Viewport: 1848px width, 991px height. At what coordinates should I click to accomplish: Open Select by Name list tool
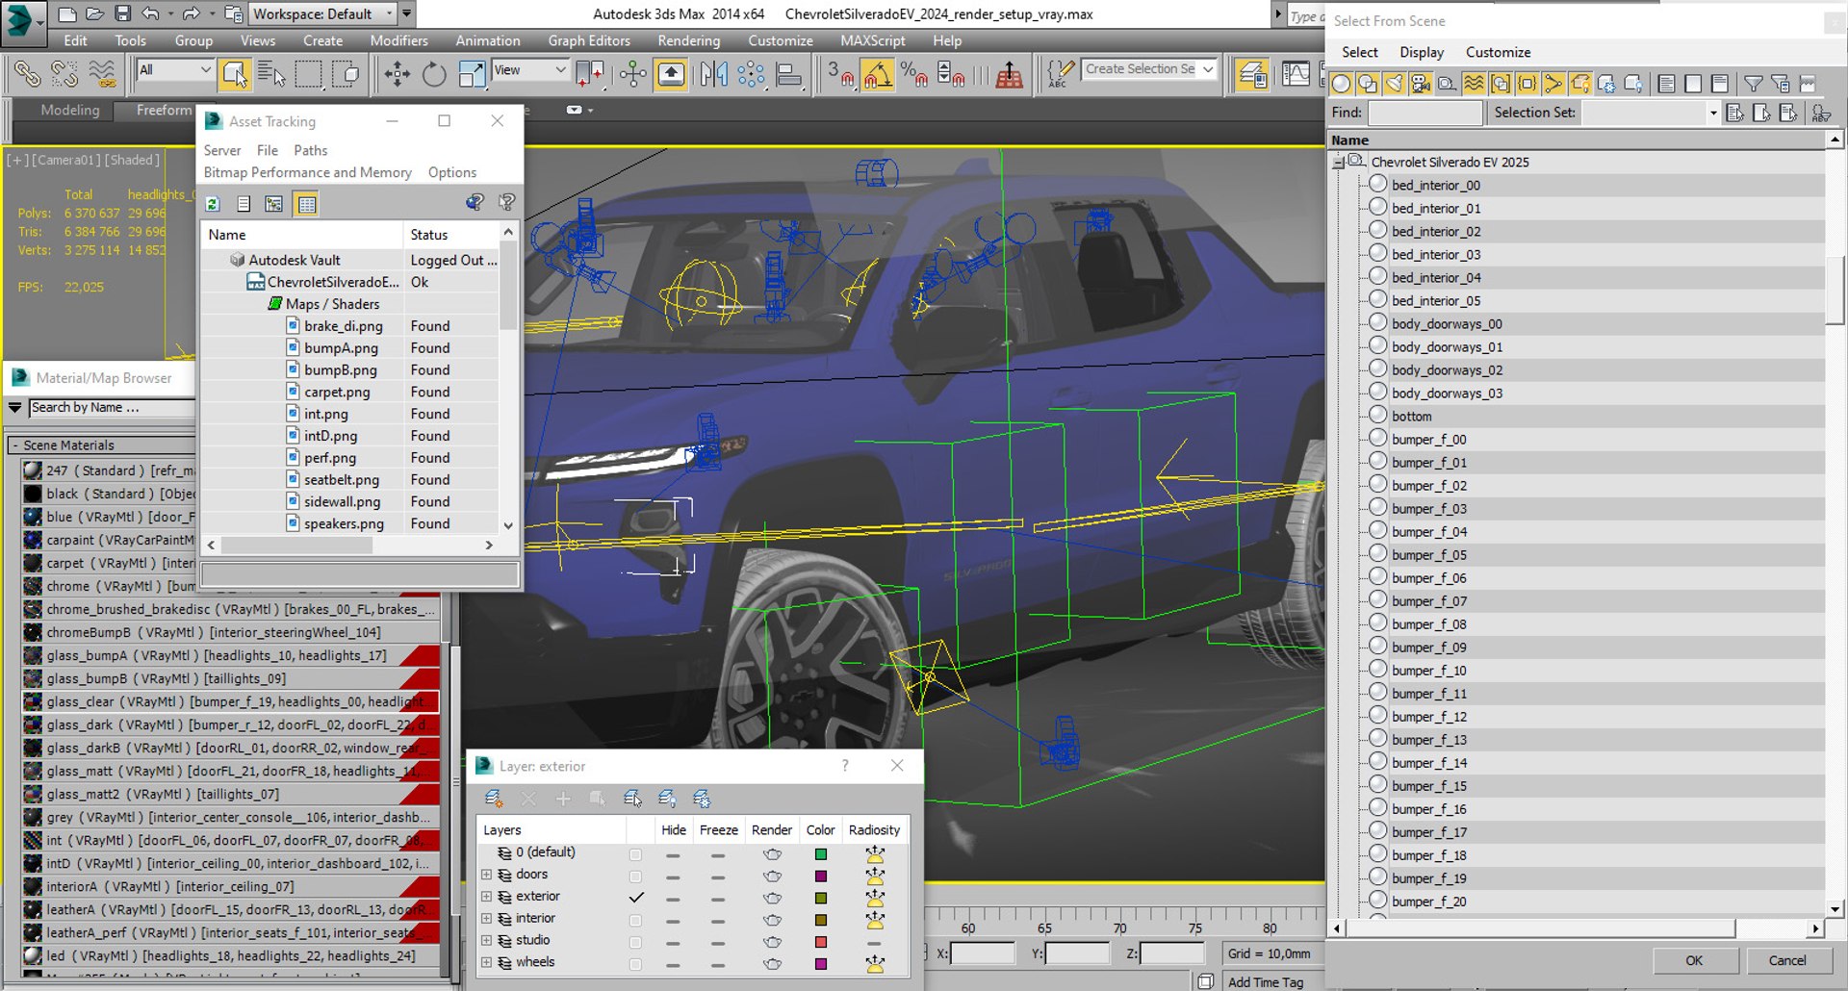pyautogui.click(x=271, y=74)
